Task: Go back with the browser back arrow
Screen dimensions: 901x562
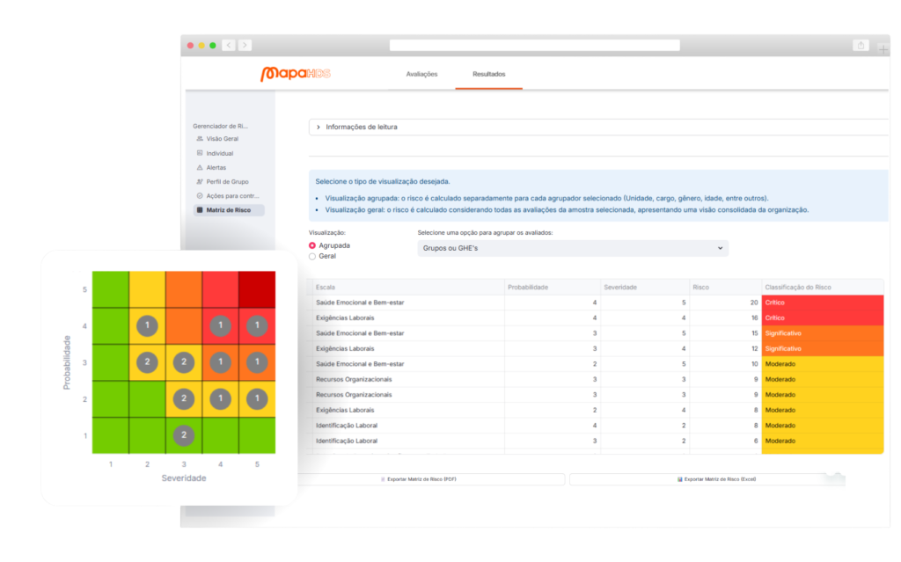Action: (229, 45)
